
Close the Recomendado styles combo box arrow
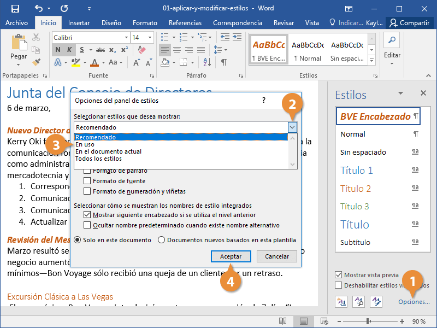click(x=292, y=127)
